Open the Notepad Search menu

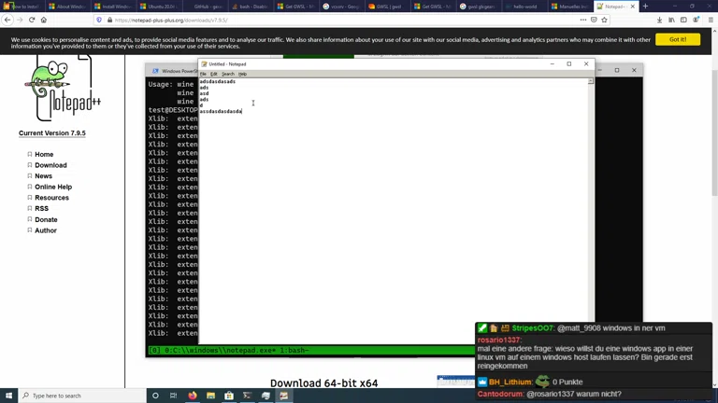pyautogui.click(x=227, y=74)
